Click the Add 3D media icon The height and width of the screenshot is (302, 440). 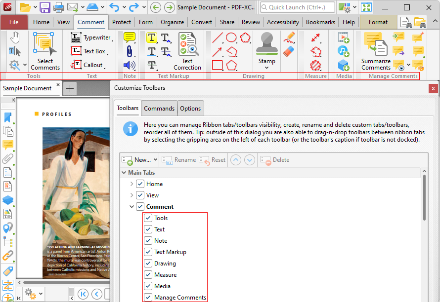[x=344, y=65]
